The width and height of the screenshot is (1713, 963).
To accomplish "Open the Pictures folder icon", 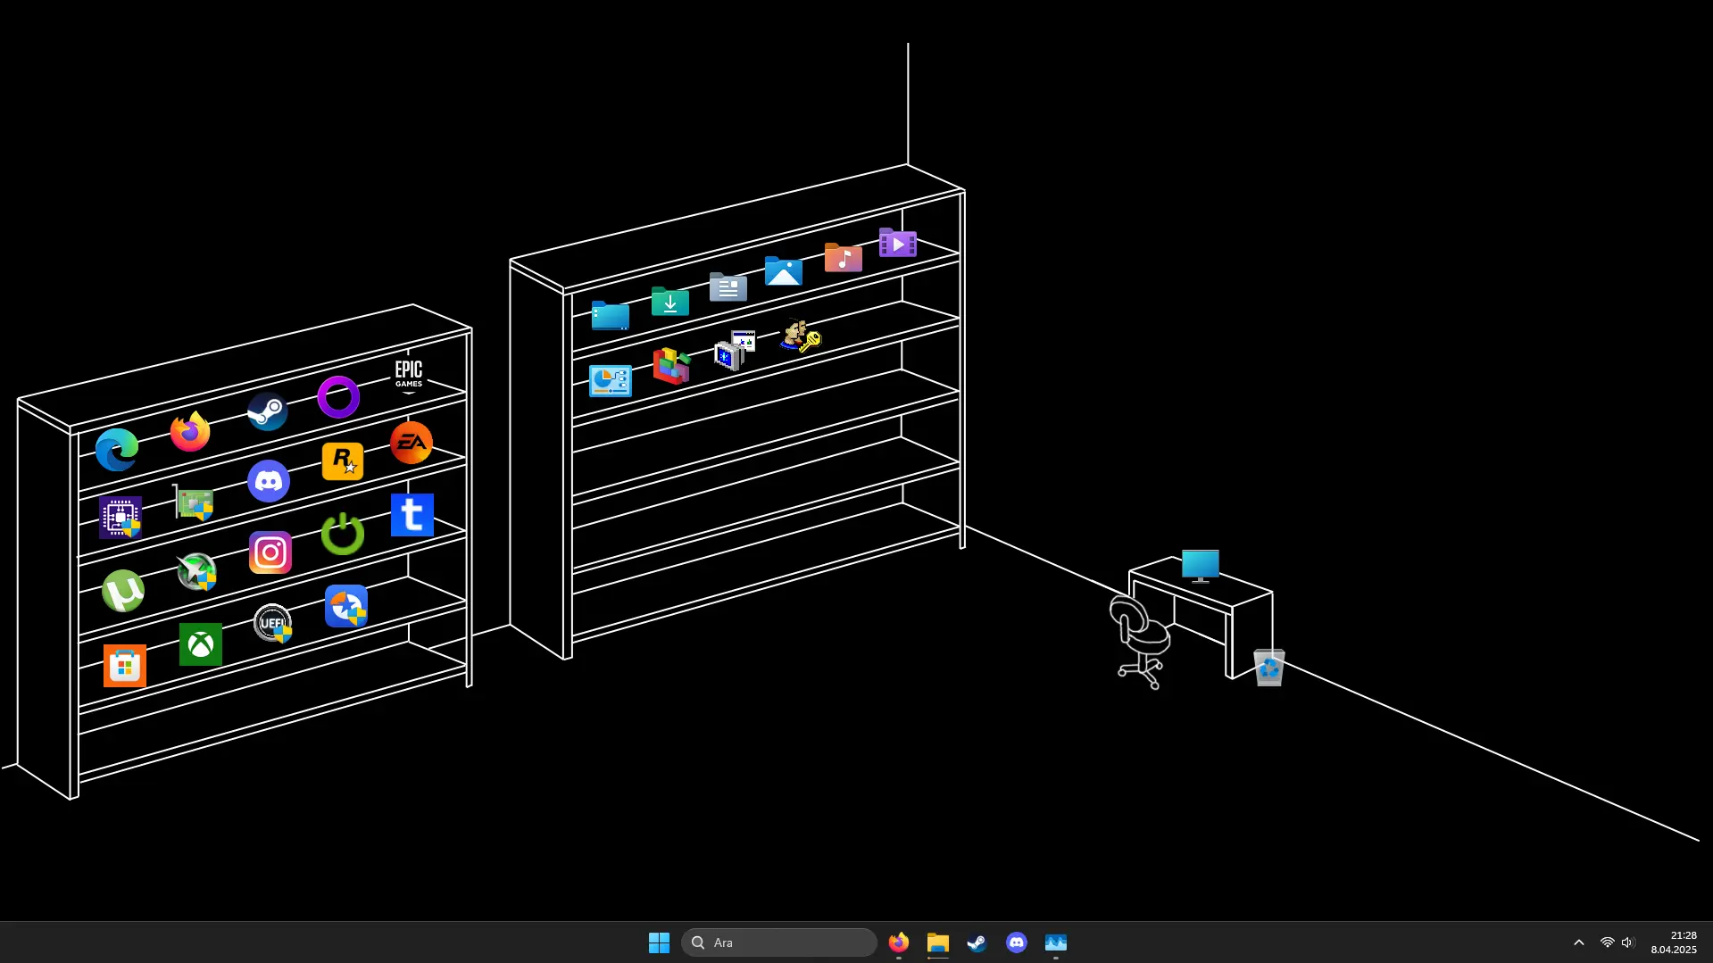I will (x=784, y=271).
